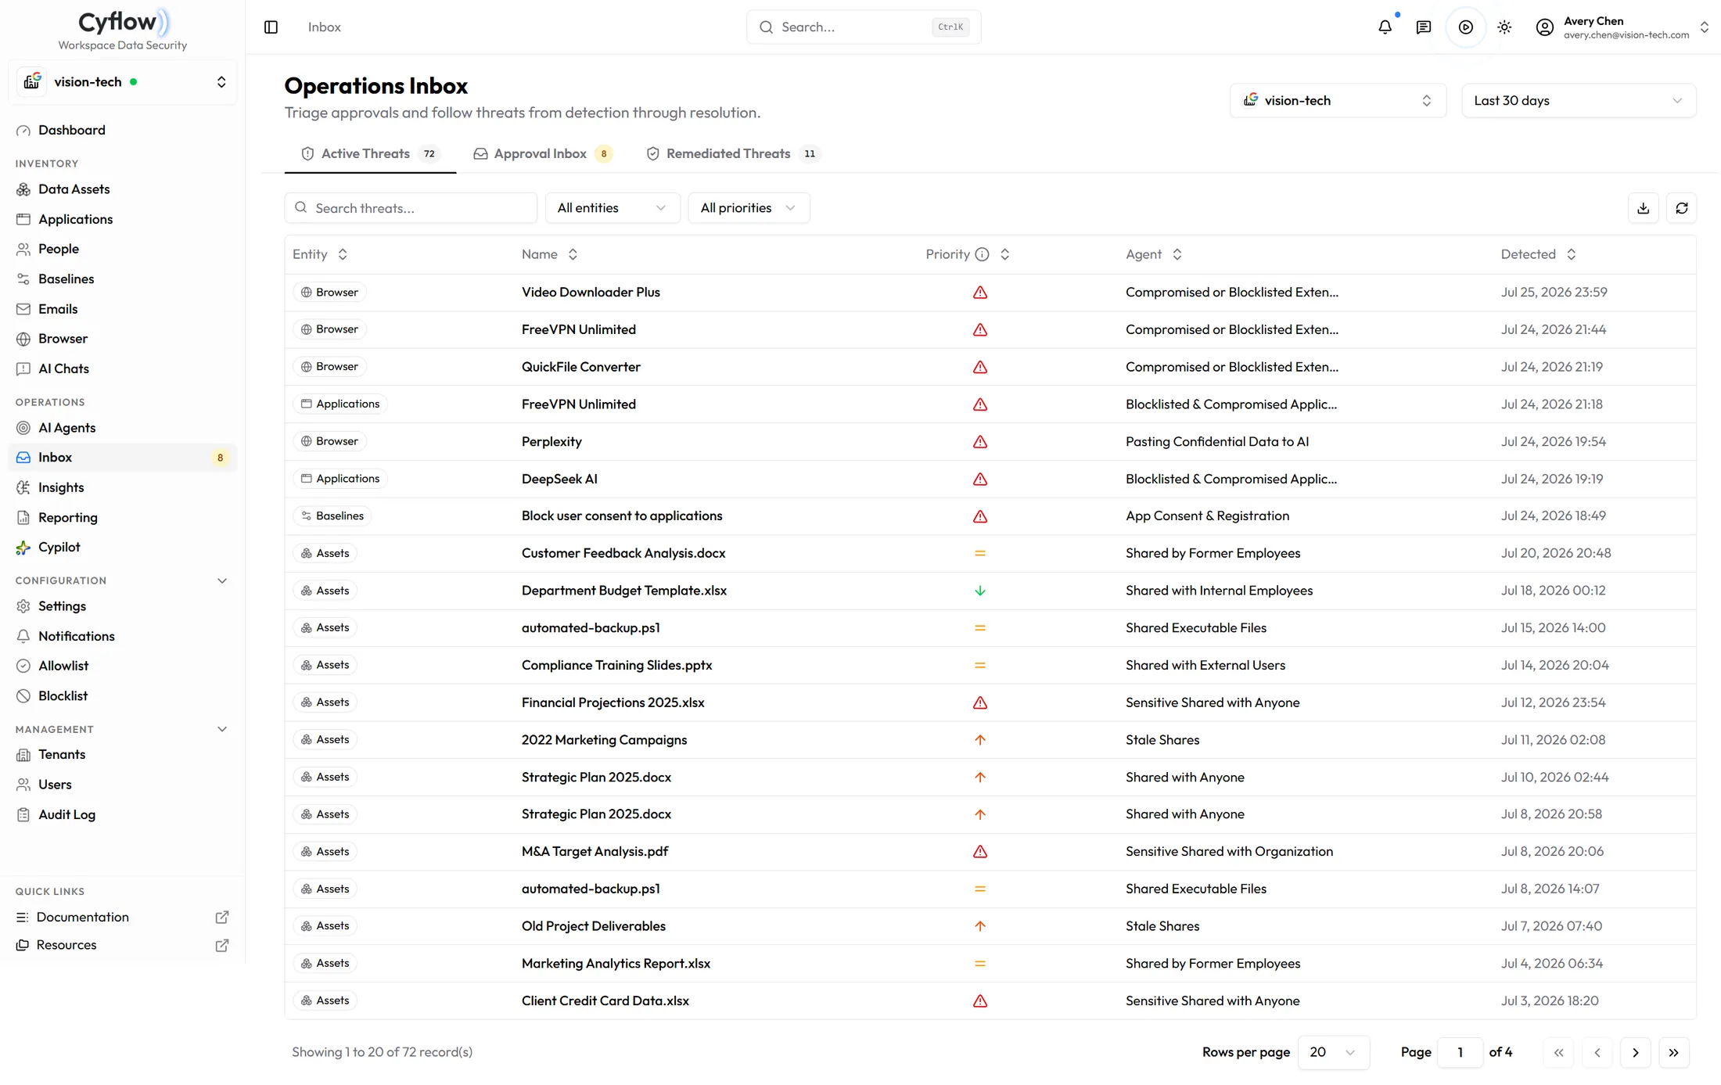
Task: Open AI Agents page
Action: pyautogui.click(x=66, y=428)
